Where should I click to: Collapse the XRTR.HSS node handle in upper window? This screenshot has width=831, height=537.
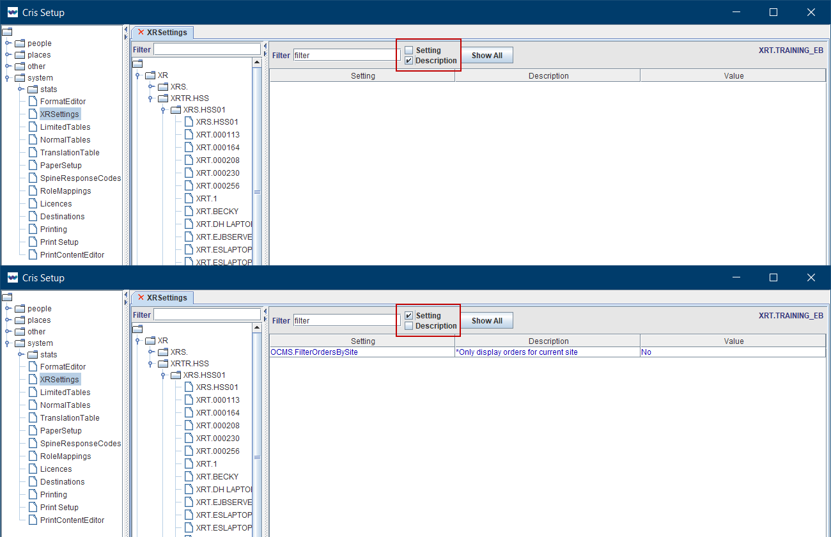pos(151,98)
